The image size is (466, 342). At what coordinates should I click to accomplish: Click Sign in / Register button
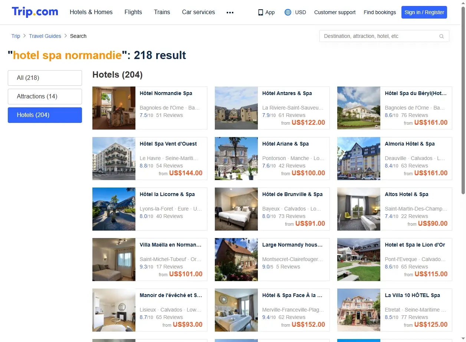coord(424,12)
